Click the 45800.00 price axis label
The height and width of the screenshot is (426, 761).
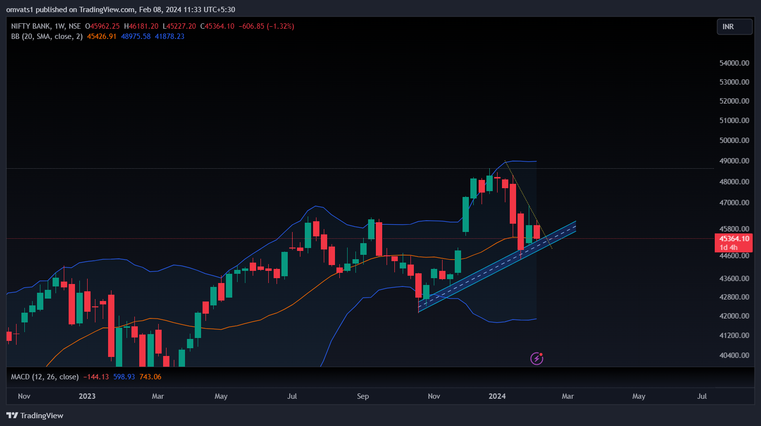click(734, 229)
